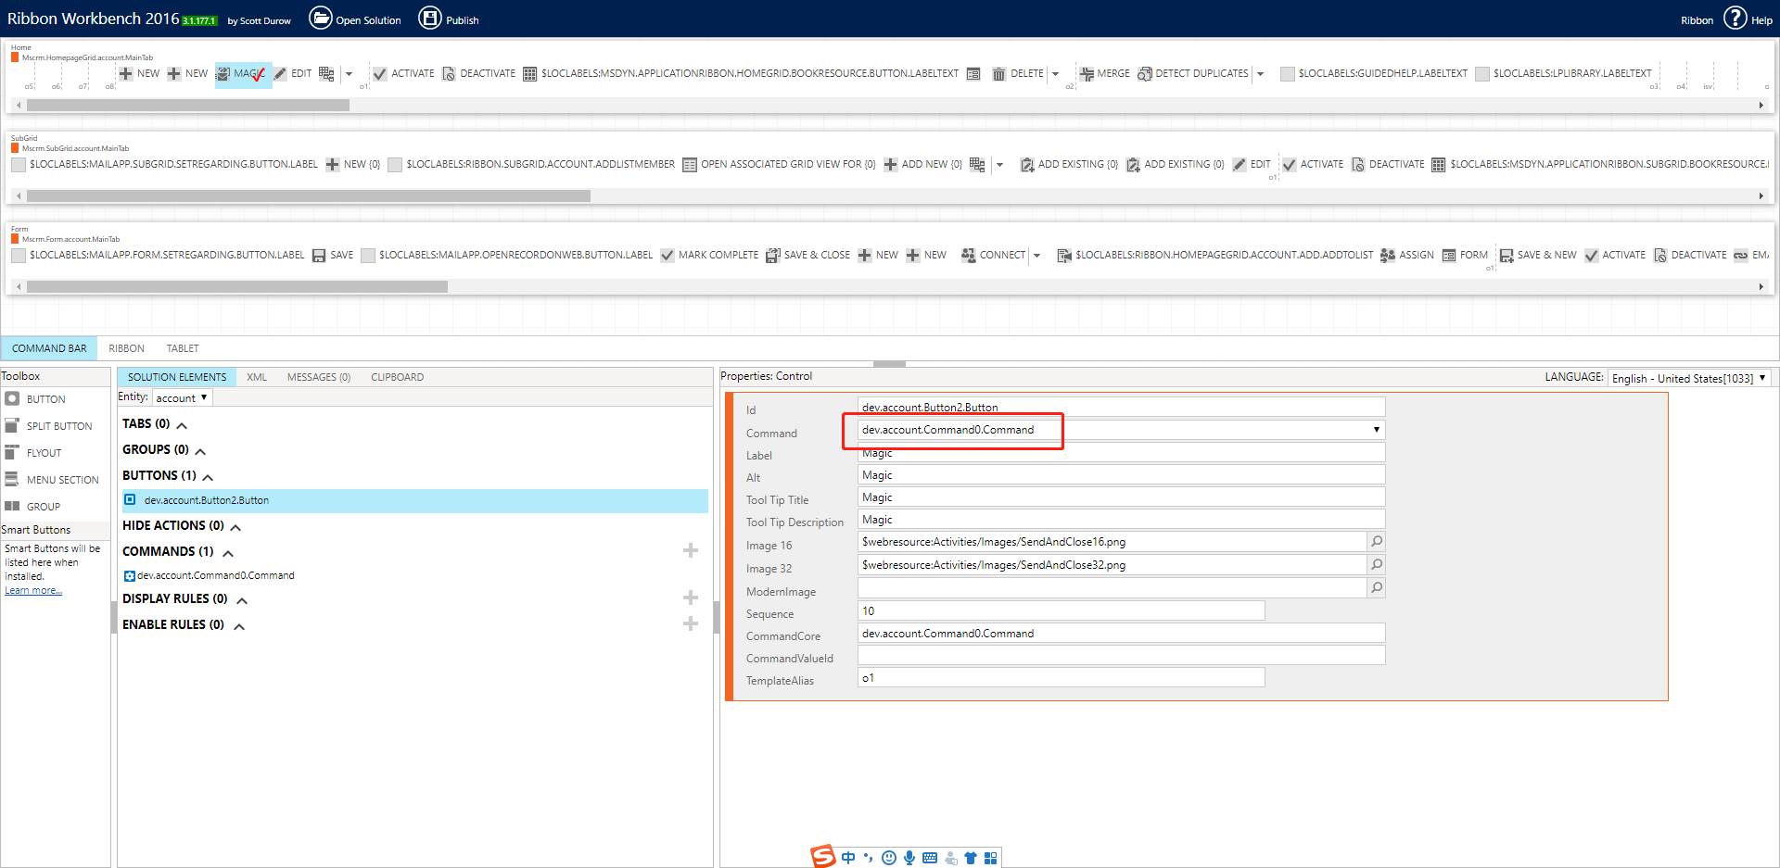Open the LANGUAGE dropdown

(x=1689, y=378)
